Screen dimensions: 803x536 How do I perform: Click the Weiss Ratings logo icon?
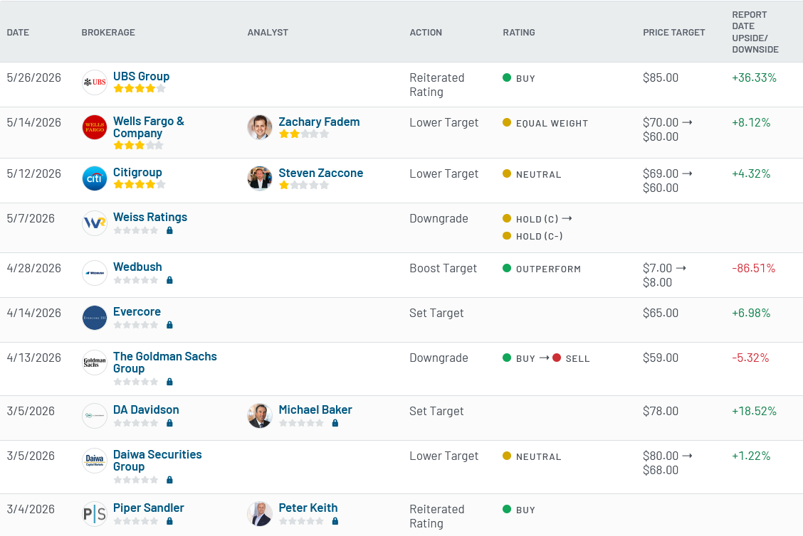95,223
